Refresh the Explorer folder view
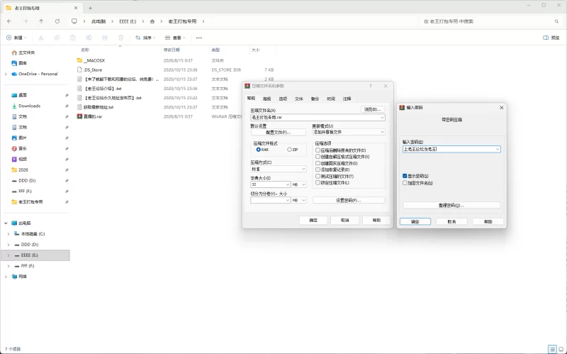This screenshot has width=567, height=354. click(x=57, y=21)
